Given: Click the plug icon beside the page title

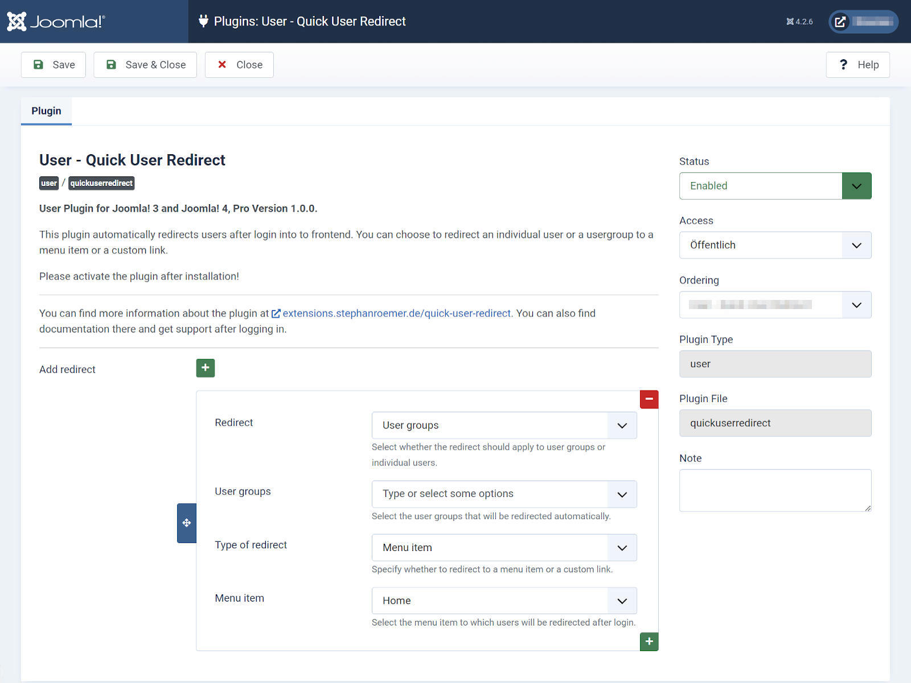Looking at the screenshot, I should click(204, 21).
